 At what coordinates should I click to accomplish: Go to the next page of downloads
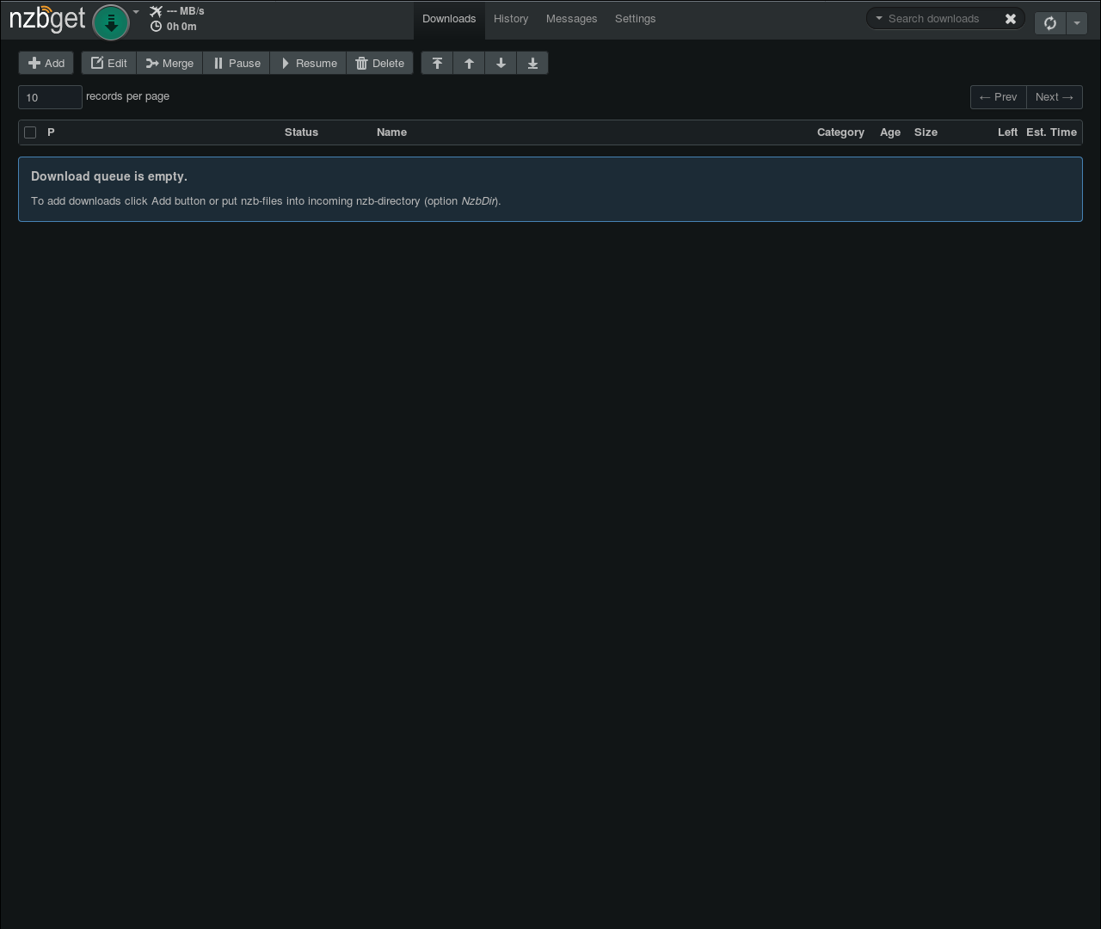(1054, 97)
